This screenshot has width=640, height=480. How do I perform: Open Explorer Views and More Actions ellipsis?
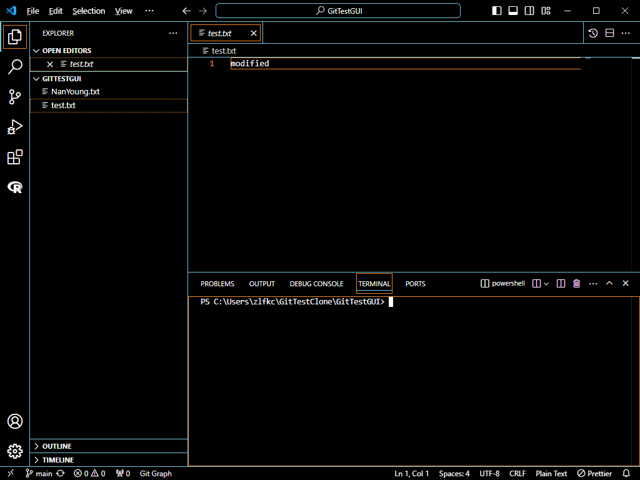point(173,33)
